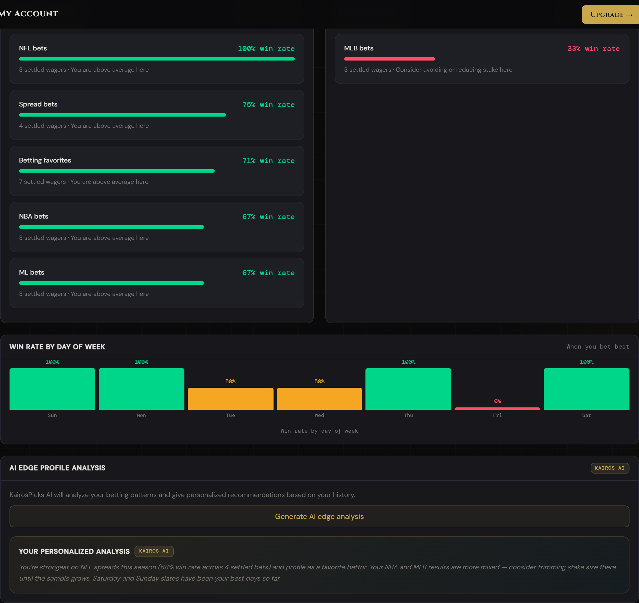The height and width of the screenshot is (603, 639).
Task: Click the Kairos AI badge in panel header
Action: click(x=610, y=468)
